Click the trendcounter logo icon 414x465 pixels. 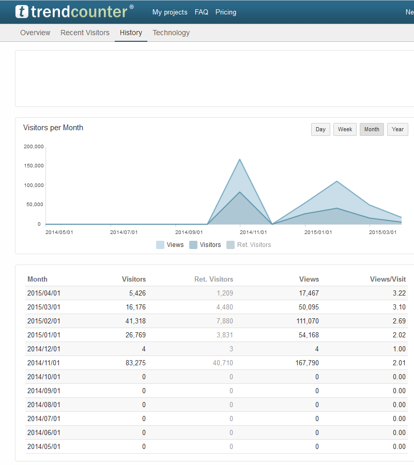[x=22, y=11]
